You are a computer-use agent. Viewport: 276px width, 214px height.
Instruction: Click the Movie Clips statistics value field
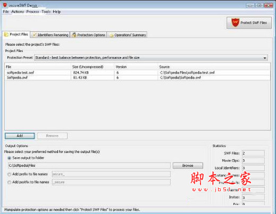coord(253,160)
